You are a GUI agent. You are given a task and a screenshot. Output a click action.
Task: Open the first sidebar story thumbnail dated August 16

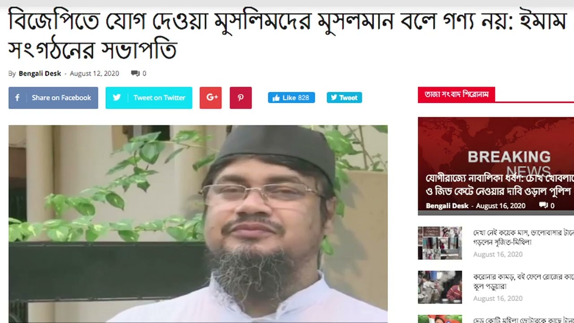[440, 243]
